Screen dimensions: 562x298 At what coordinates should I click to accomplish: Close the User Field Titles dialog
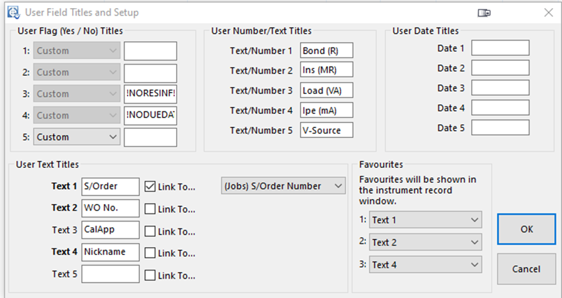click(548, 12)
